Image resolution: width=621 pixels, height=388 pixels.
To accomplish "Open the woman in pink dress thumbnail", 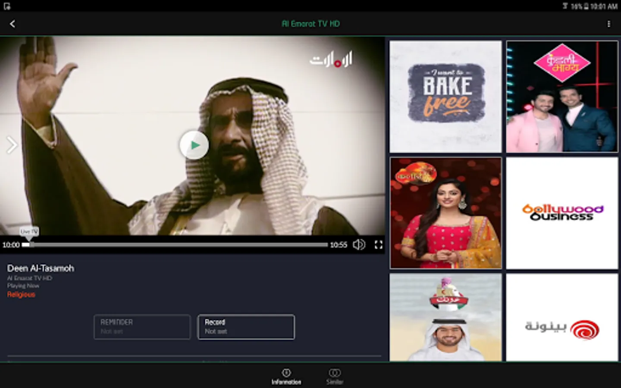I will coord(445,213).
